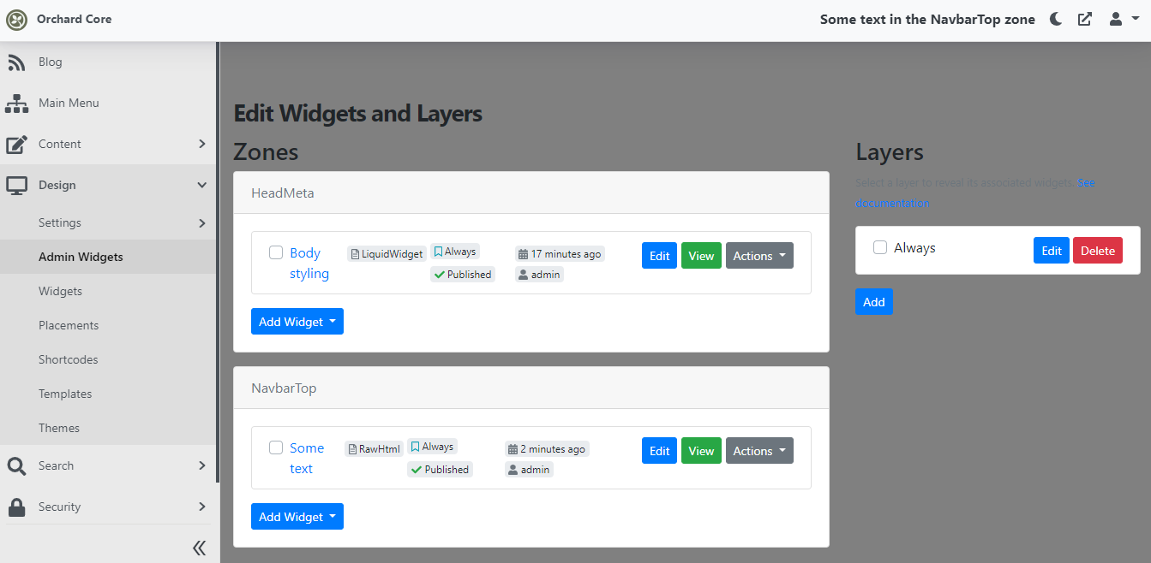Click the Main Menu sitemap icon

pos(16,104)
